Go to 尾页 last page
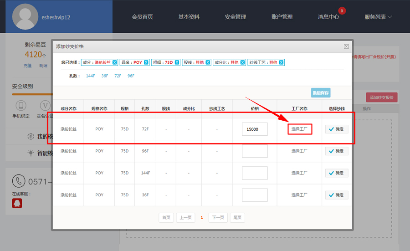 point(237,218)
